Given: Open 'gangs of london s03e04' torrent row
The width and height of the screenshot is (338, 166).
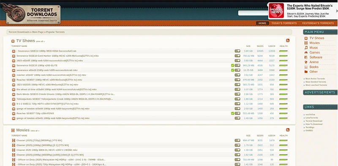Looking at the screenshot, I should click(x=53, y=109).
